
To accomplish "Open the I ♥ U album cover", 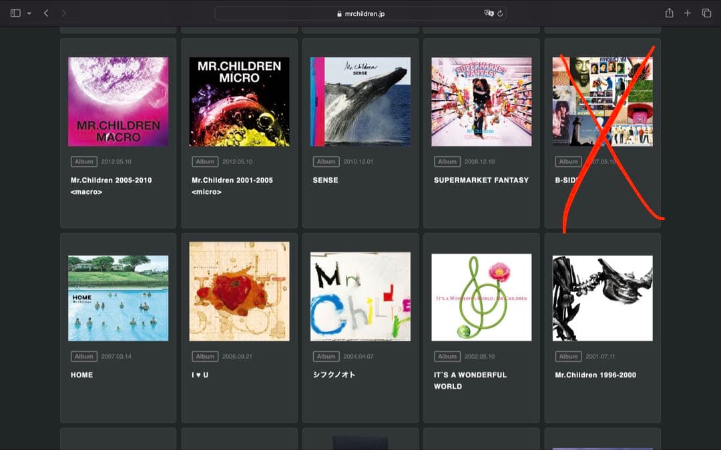I will point(239,291).
